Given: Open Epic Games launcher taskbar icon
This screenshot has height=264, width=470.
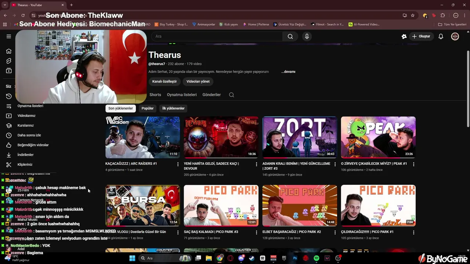Looking at the screenshot, I should point(284,258).
